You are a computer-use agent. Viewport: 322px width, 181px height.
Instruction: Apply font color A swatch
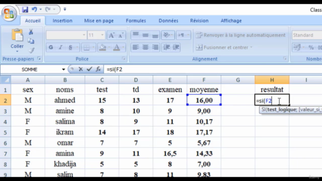pos(117,48)
